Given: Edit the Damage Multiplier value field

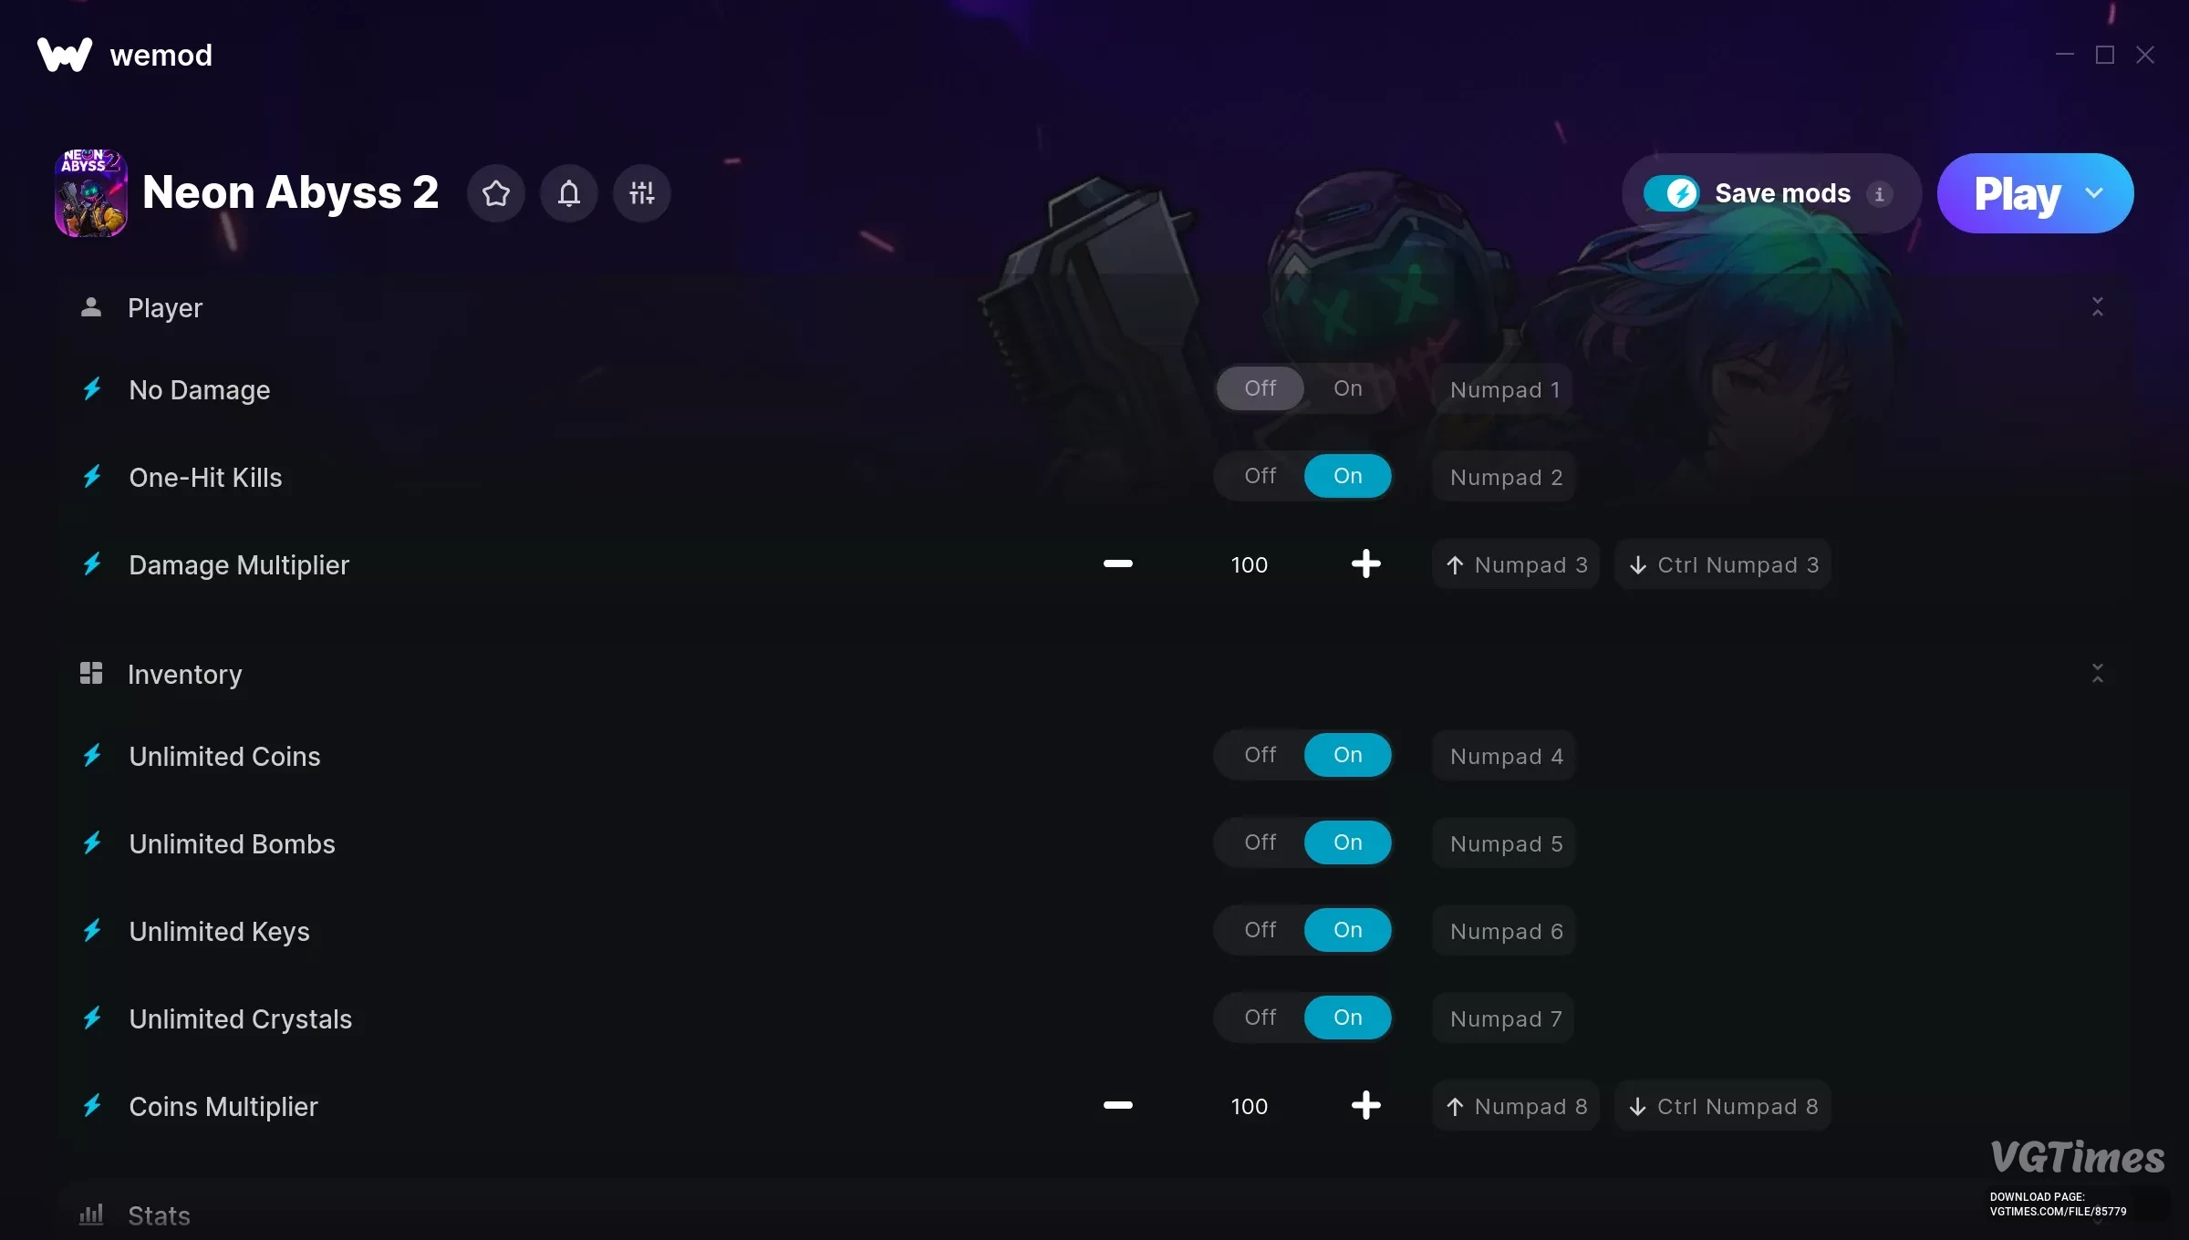Looking at the screenshot, I should pyautogui.click(x=1249, y=564).
